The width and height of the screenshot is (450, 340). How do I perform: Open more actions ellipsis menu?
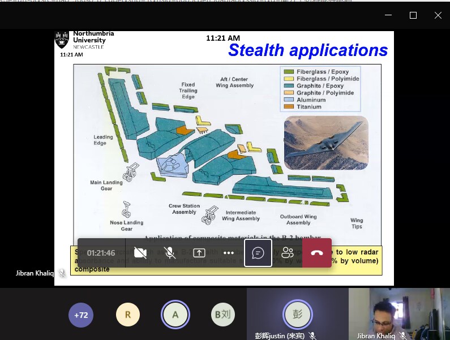229,253
